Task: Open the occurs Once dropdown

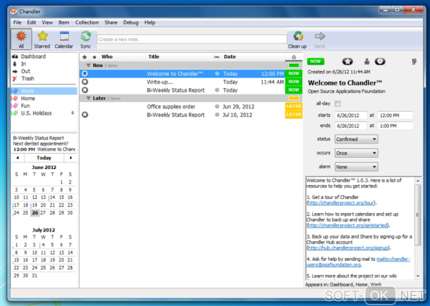Action: point(356,153)
